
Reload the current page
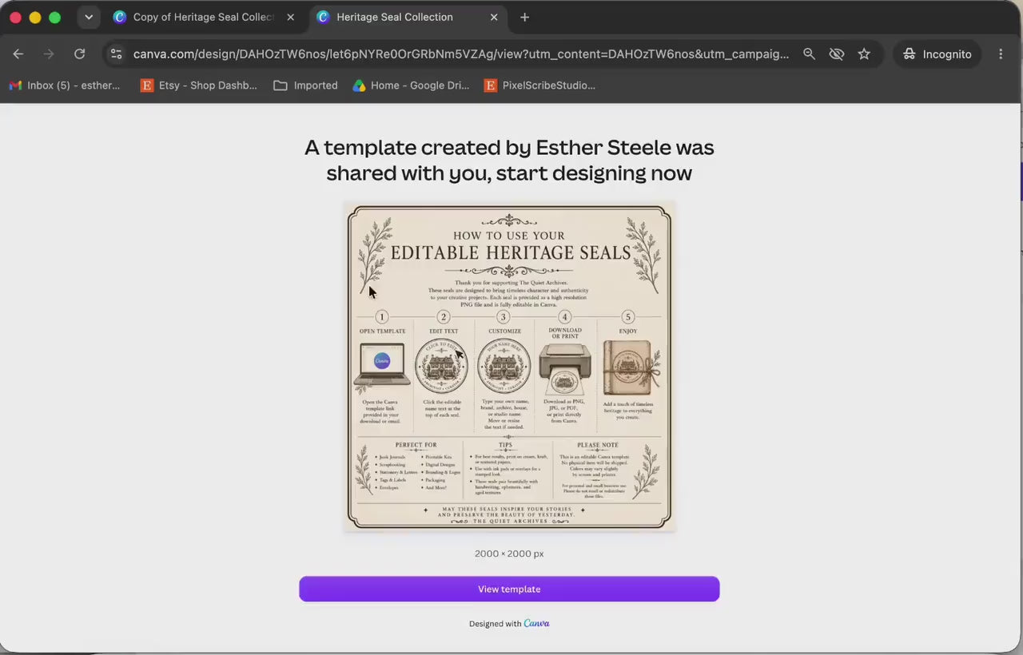tap(79, 54)
